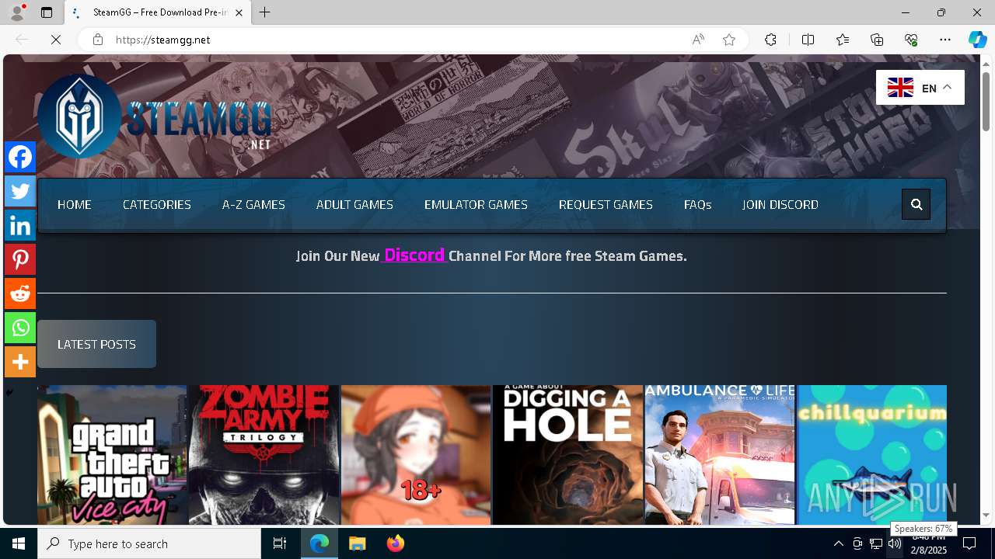This screenshot has height=559, width=995.
Task: Open speaker volume tray icon
Action: pyautogui.click(x=895, y=543)
